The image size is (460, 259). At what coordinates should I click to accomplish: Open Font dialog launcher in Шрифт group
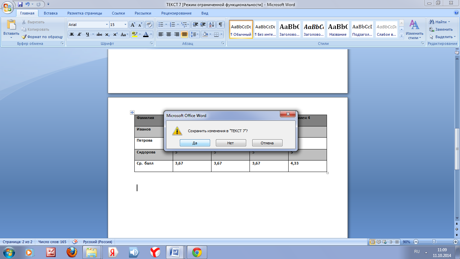click(x=151, y=44)
